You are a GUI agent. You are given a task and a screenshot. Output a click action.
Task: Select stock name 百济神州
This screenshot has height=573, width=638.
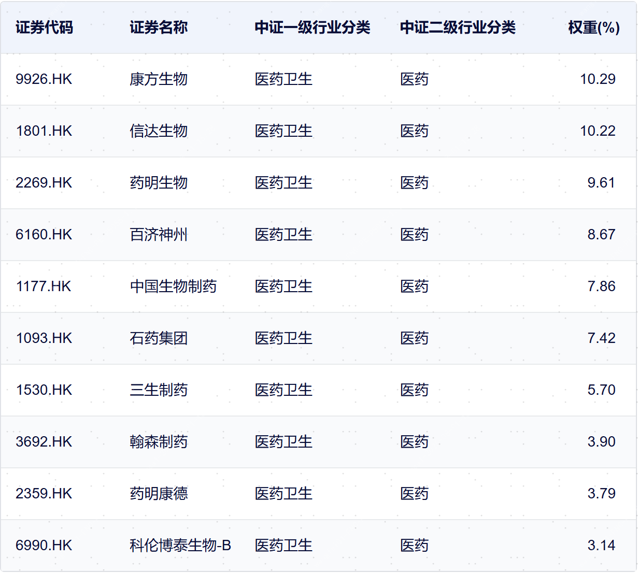pos(159,235)
